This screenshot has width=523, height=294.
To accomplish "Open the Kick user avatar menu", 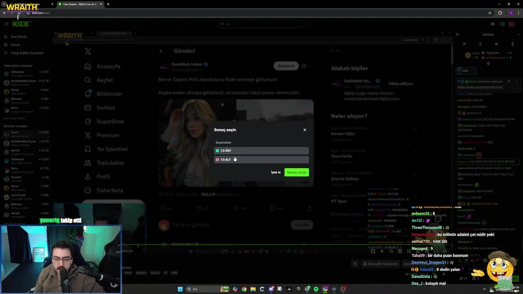I will point(512,24).
